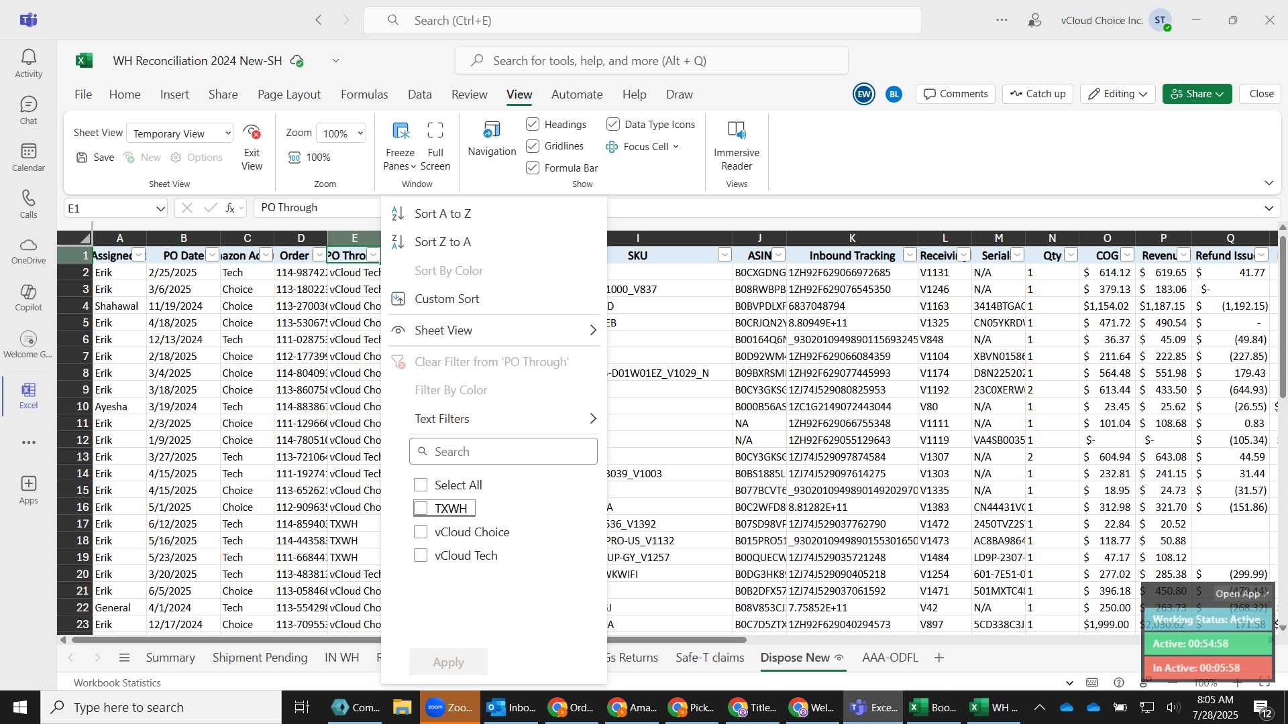The width and height of the screenshot is (1288, 724).
Task: Click the Teams search box
Action: 643,20
